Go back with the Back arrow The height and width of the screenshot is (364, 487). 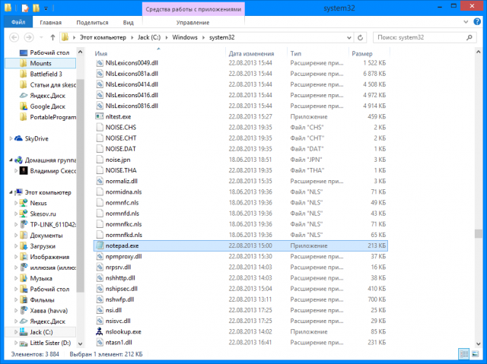(x=14, y=37)
